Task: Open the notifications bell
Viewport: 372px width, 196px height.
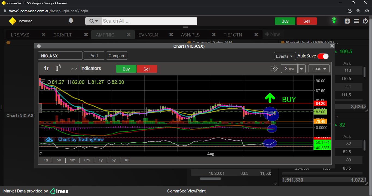Action: coord(71,21)
